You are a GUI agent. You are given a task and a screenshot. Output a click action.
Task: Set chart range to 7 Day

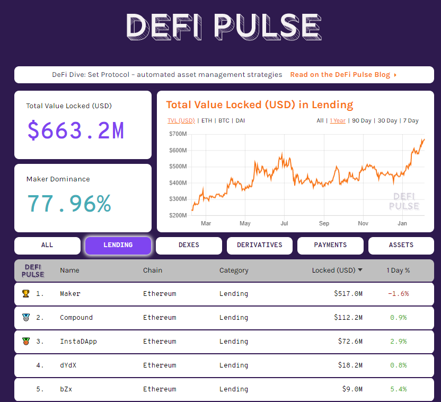pyautogui.click(x=411, y=121)
